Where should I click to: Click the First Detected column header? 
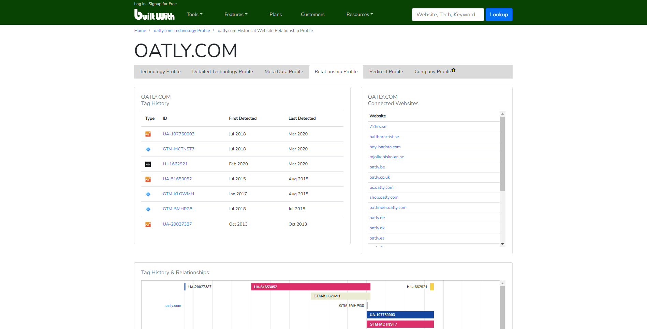coord(242,118)
